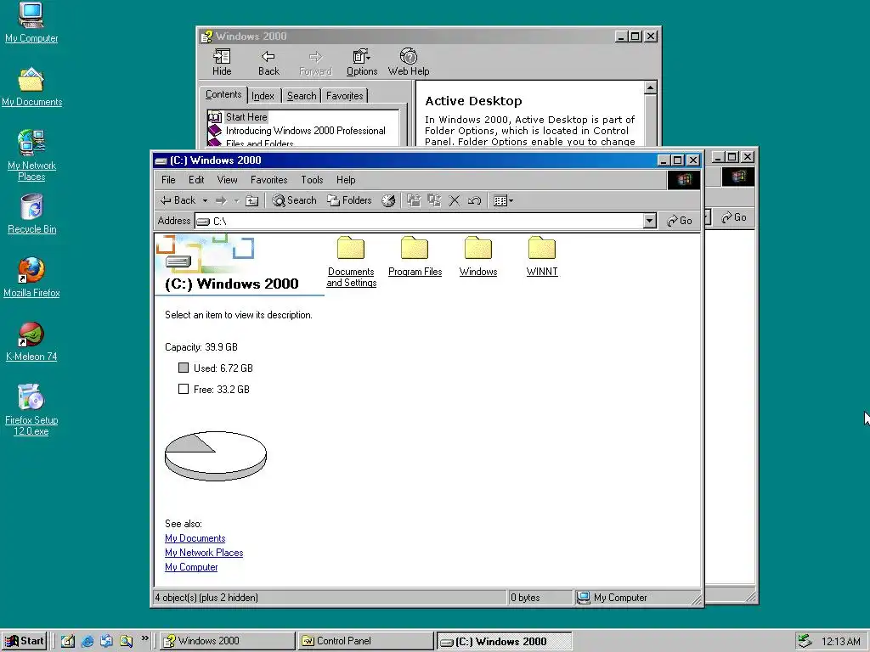Viewport: 870px width, 652px height.
Task: Click the 12:13 AM system clock
Action: 840,642
